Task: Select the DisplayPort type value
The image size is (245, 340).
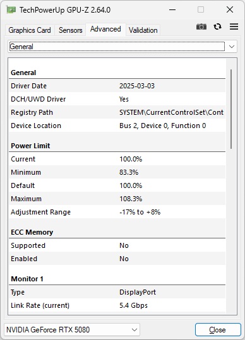Action: [x=138, y=292]
